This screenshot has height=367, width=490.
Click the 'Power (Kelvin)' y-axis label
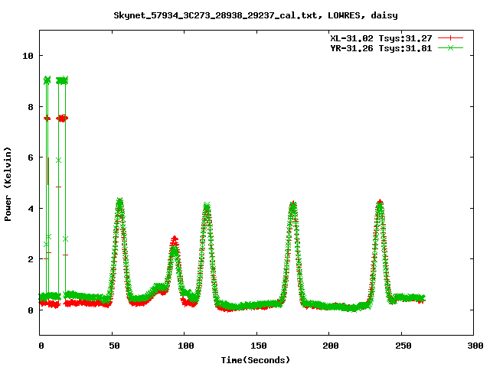pyautogui.click(x=8, y=184)
